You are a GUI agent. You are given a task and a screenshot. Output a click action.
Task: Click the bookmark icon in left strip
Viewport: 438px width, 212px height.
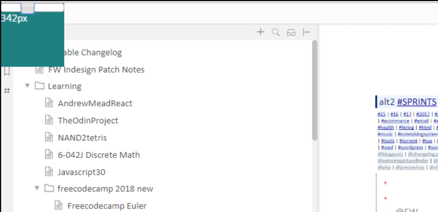point(7,71)
